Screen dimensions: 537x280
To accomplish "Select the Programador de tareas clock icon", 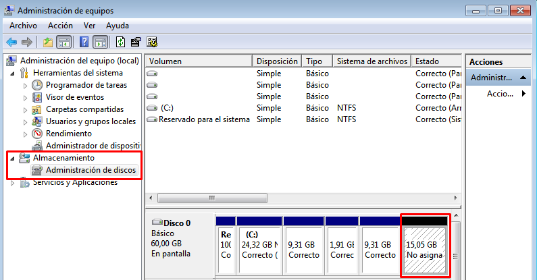I will [37, 85].
